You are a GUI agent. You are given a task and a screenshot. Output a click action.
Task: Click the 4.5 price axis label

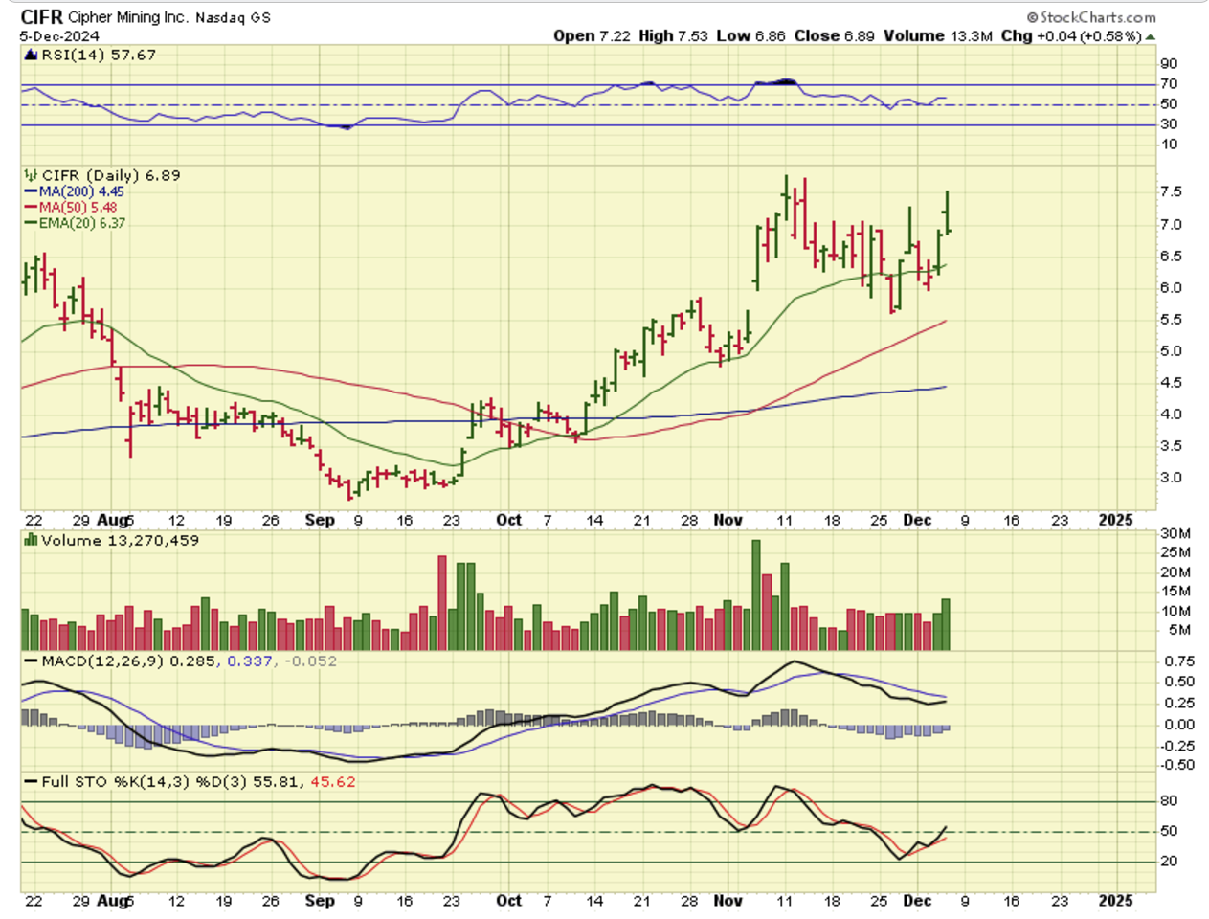1171,382
